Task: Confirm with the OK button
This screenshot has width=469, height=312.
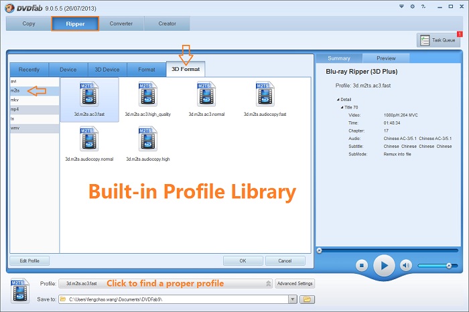Action: [x=243, y=260]
